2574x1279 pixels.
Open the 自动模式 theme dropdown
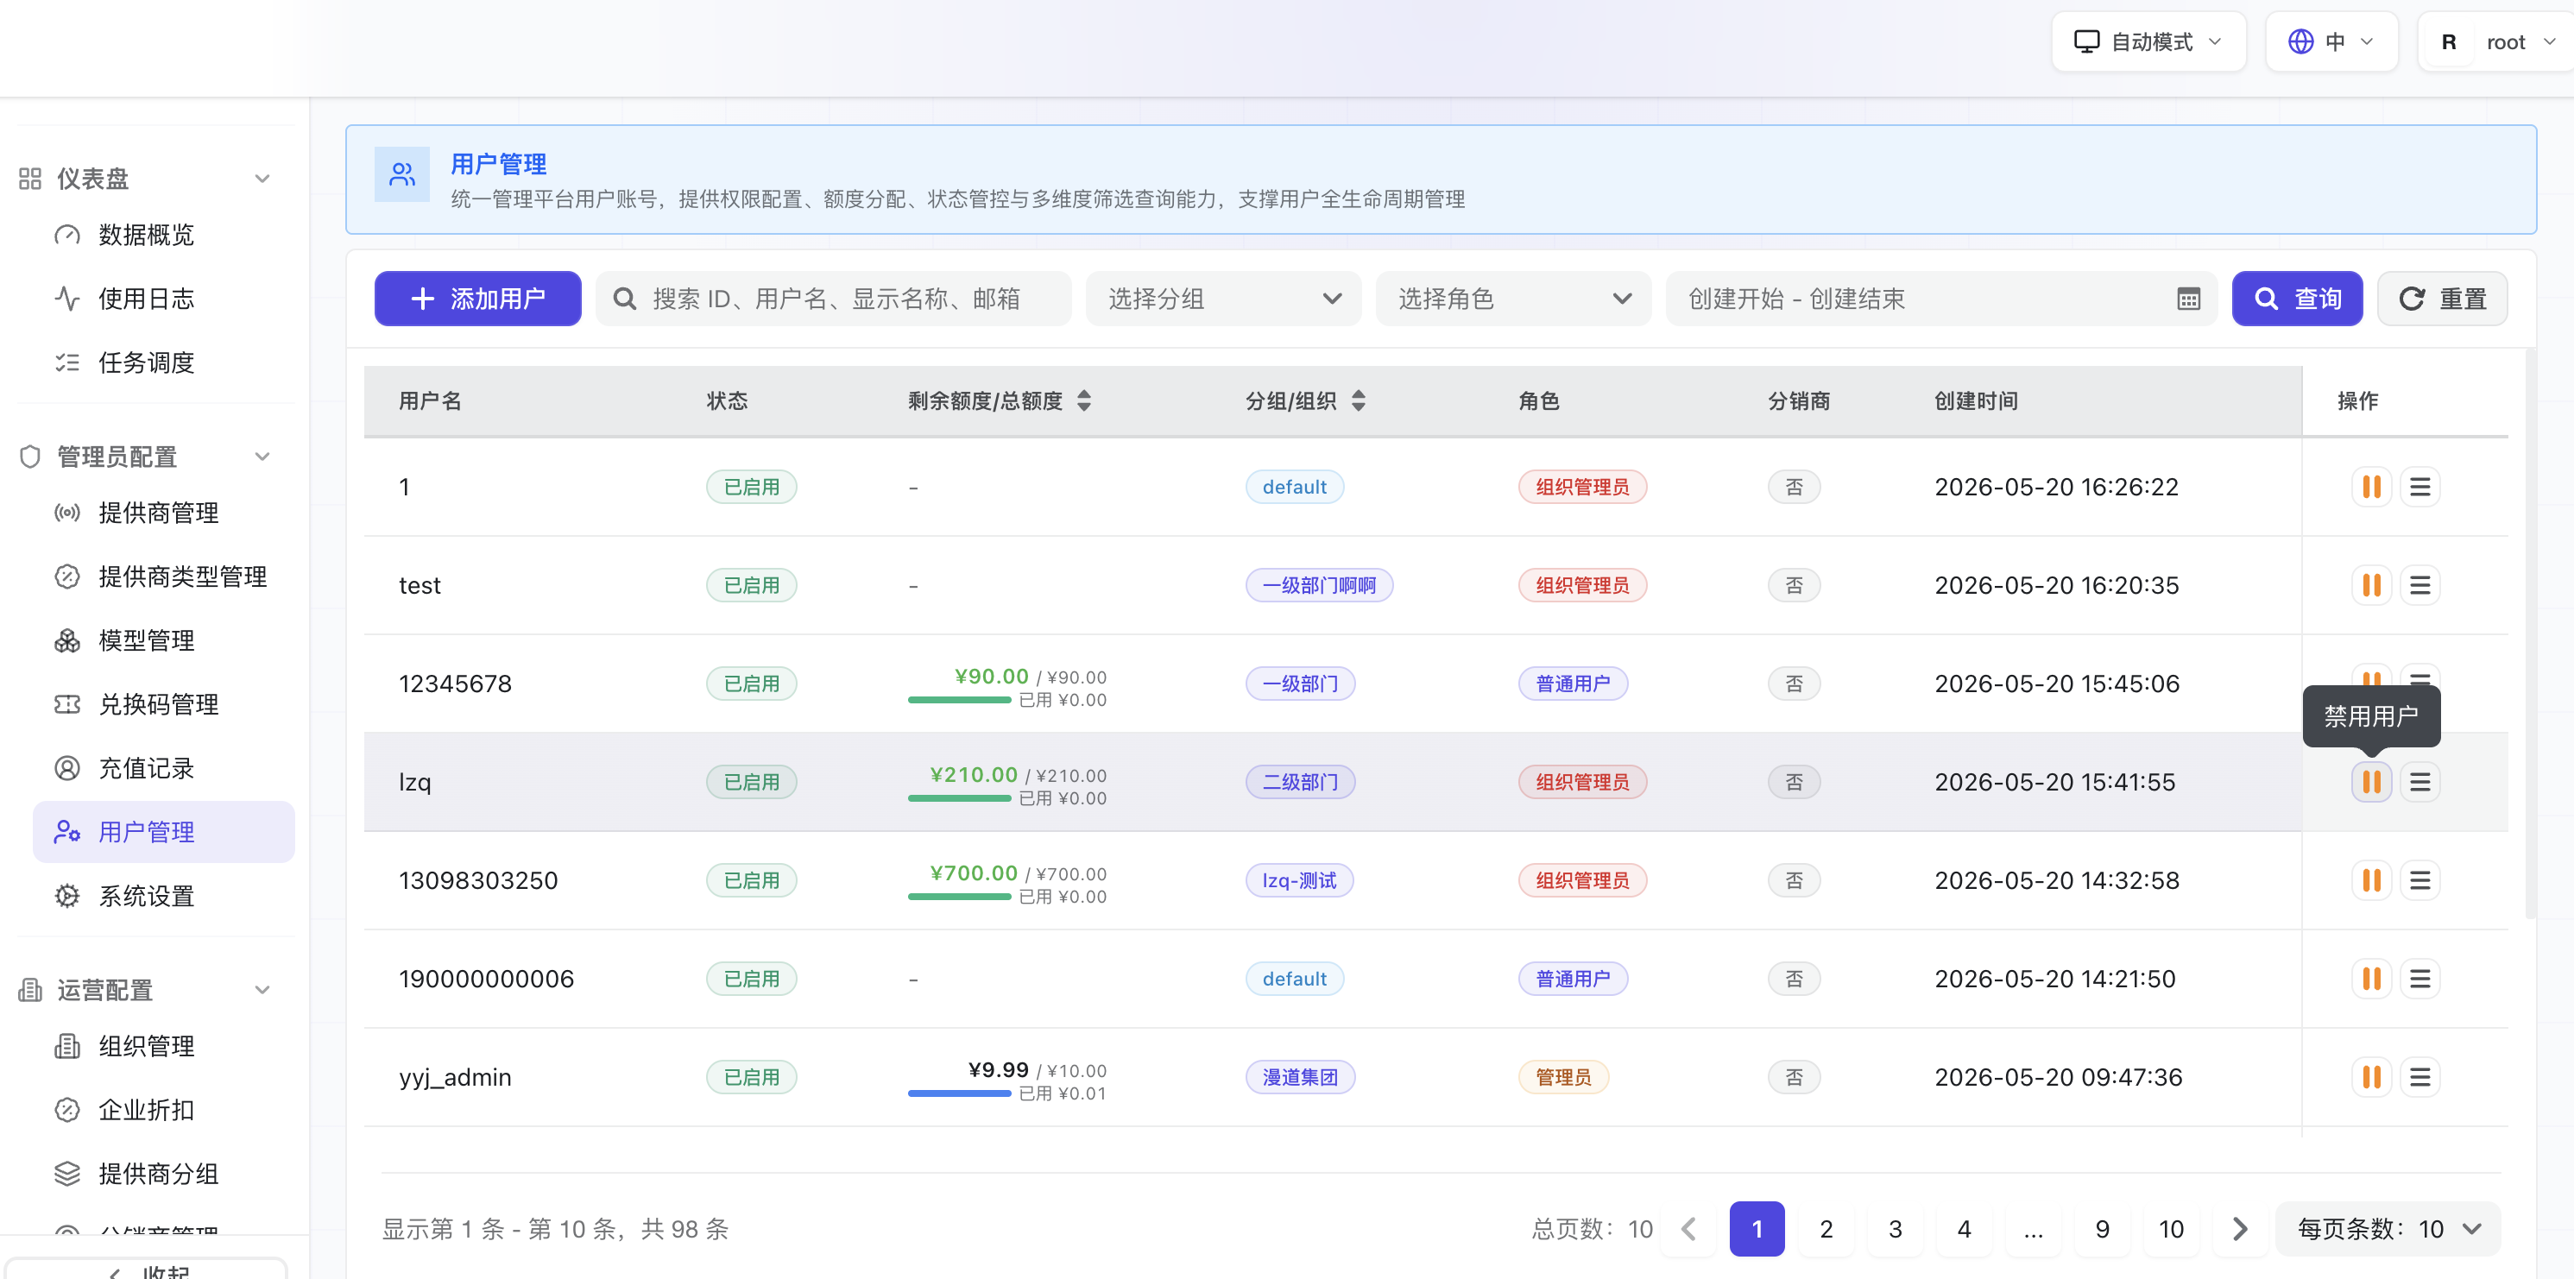pyautogui.click(x=2148, y=42)
